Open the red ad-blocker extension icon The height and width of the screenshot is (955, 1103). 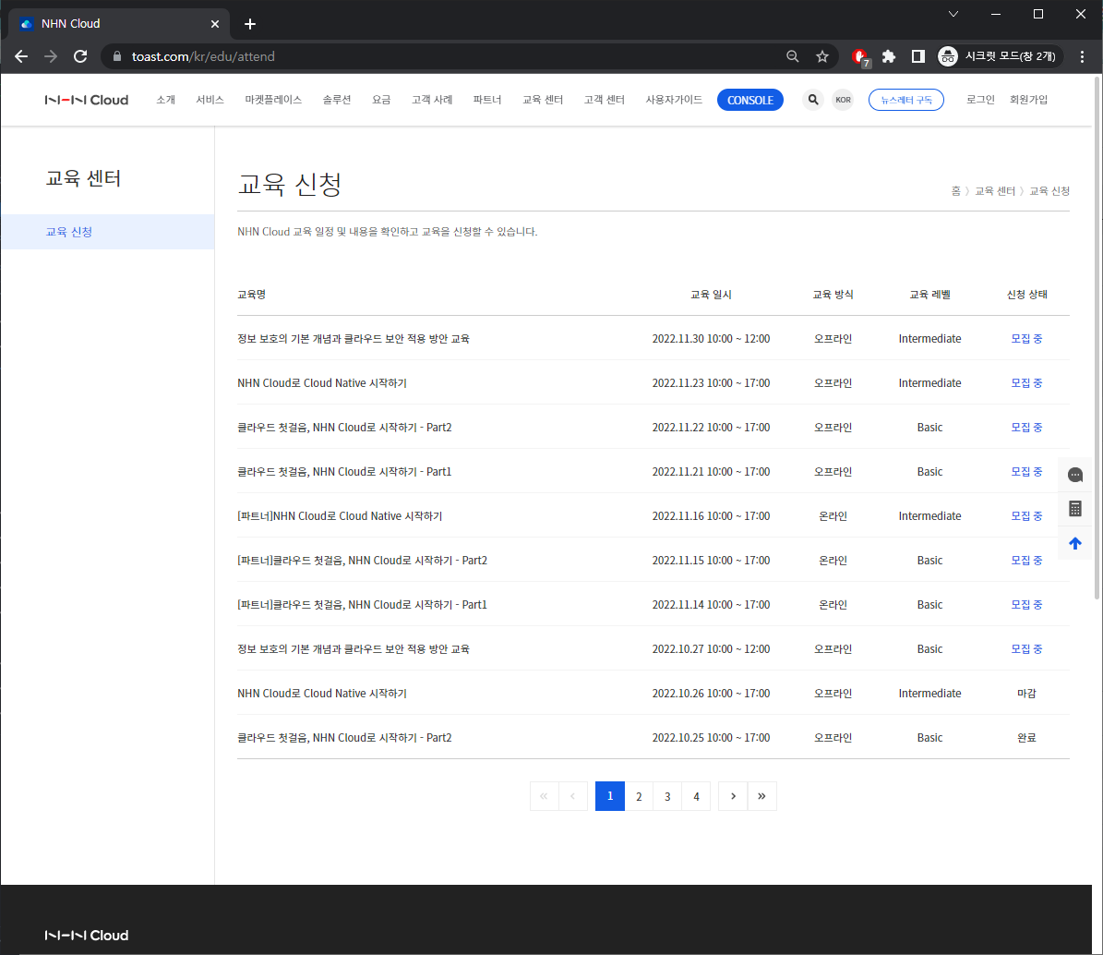(860, 57)
